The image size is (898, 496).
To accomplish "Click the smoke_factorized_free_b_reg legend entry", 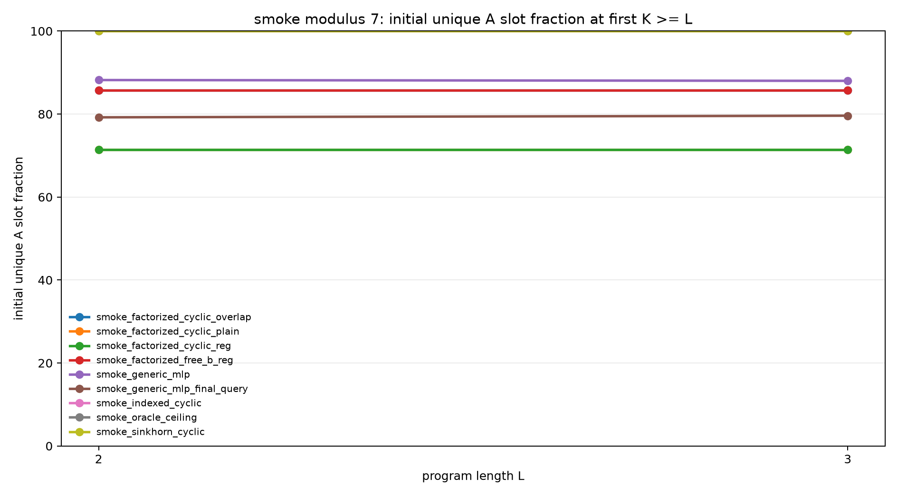I will (x=151, y=360).
